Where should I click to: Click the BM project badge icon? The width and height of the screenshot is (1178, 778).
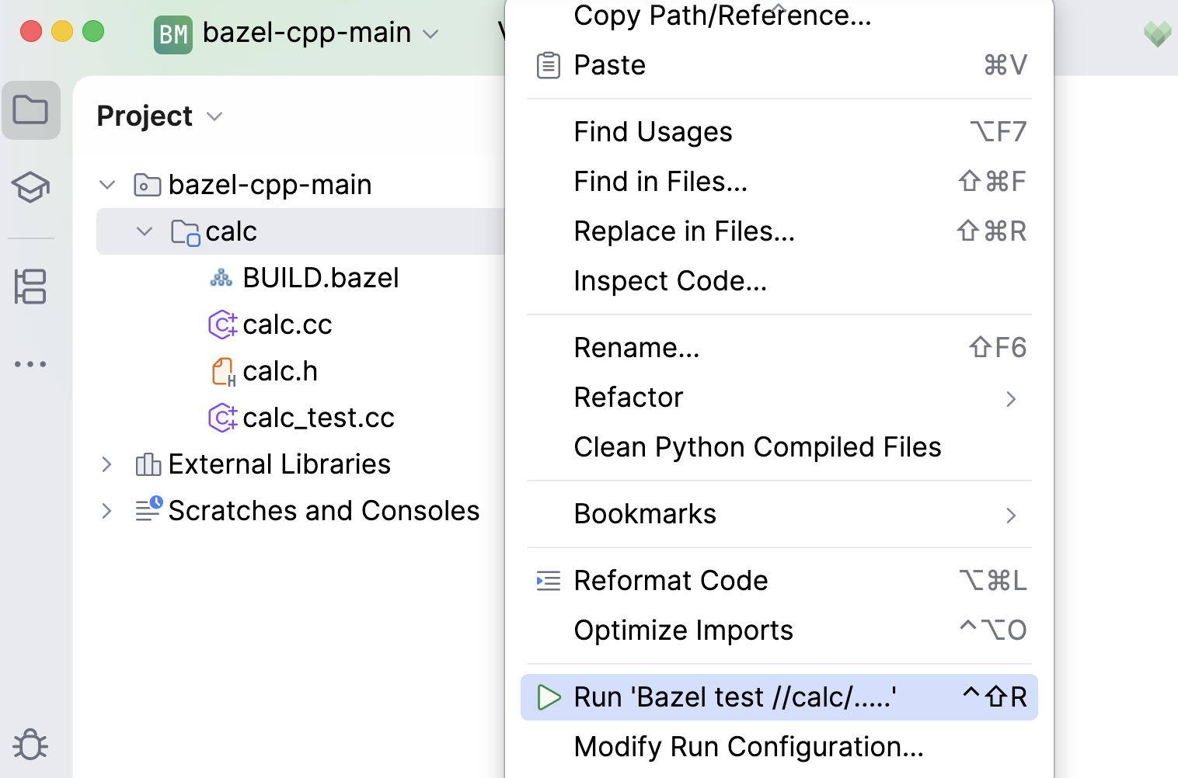pyautogui.click(x=173, y=34)
